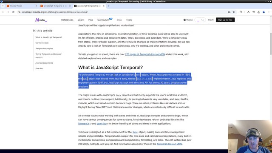Open the Learn menu

point(81,20)
